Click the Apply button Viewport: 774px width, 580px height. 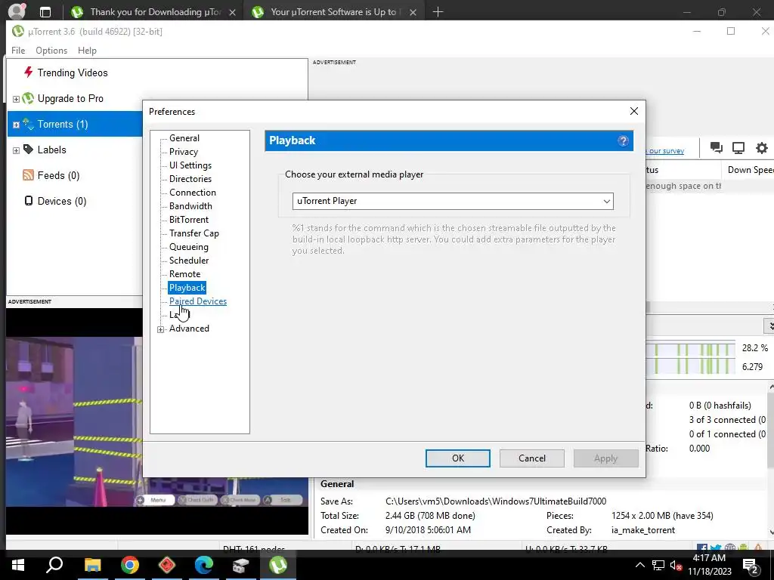point(605,458)
